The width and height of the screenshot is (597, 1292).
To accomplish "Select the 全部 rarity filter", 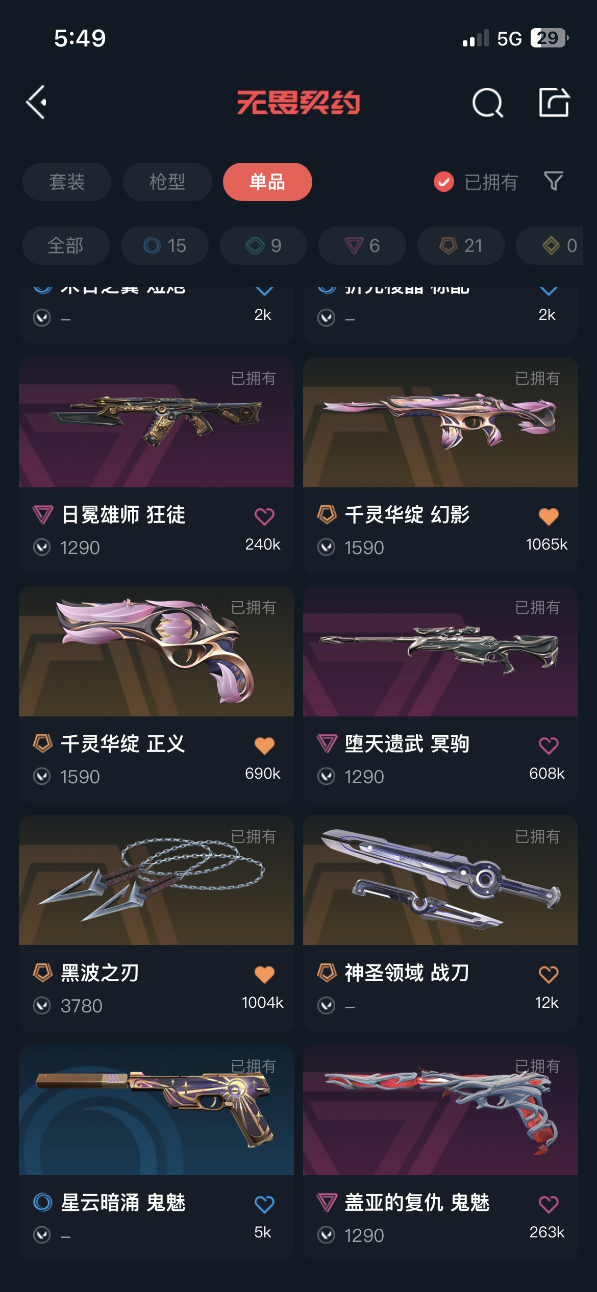I will pos(66,245).
